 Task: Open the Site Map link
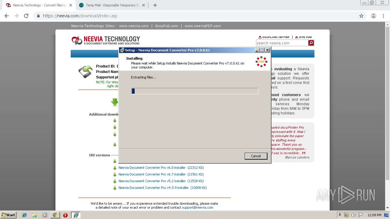[303, 37]
